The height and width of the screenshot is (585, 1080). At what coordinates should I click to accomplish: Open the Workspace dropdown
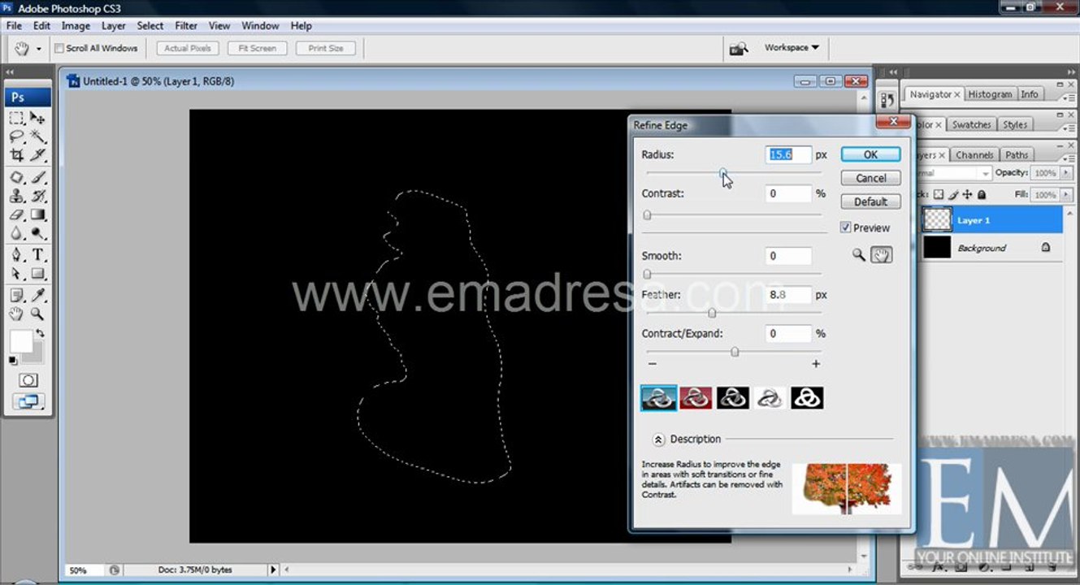[x=792, y=48]
